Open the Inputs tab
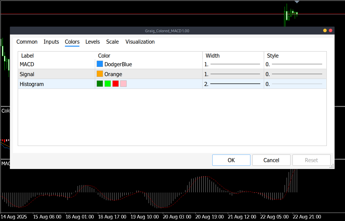Viewport: 345px width, 221px height. click(51, 42)
